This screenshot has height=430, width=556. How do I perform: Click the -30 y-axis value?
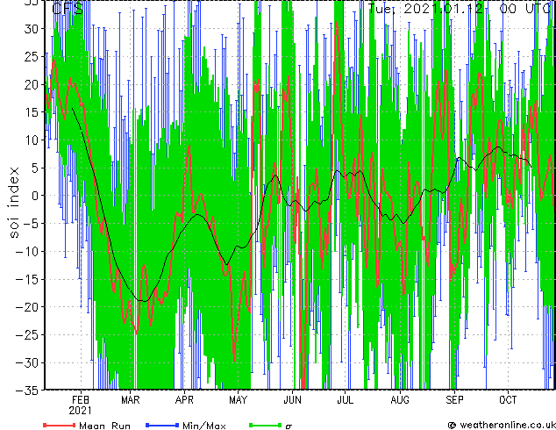(28, 362)
